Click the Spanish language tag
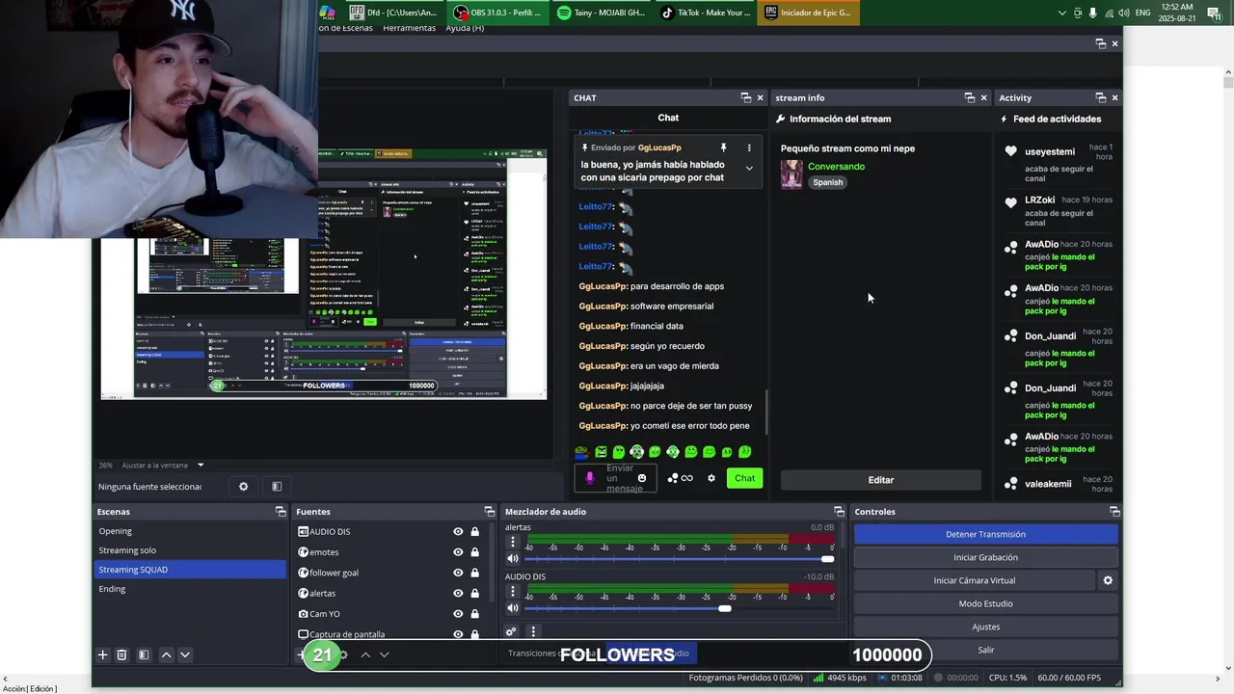The width and height of the screenshot is (1234, 694). 827,182
